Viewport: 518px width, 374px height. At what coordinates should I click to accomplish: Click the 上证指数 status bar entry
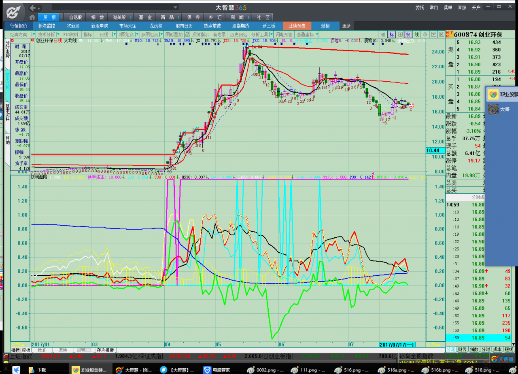(x=20, y=356)
